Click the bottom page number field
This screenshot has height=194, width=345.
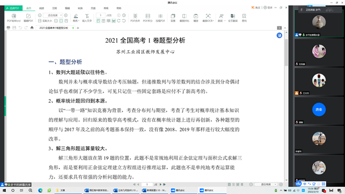click(147, 184)
